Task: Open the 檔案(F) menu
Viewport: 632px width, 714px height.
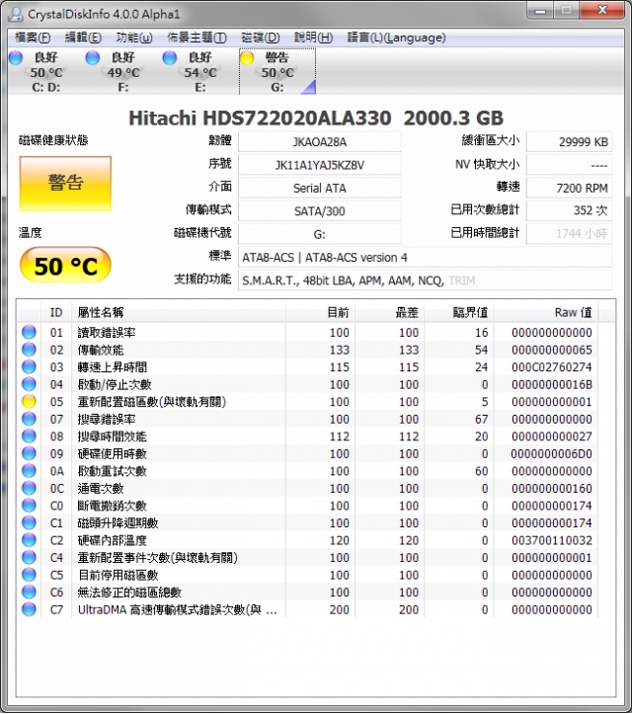Action: [x=33, y=38]
